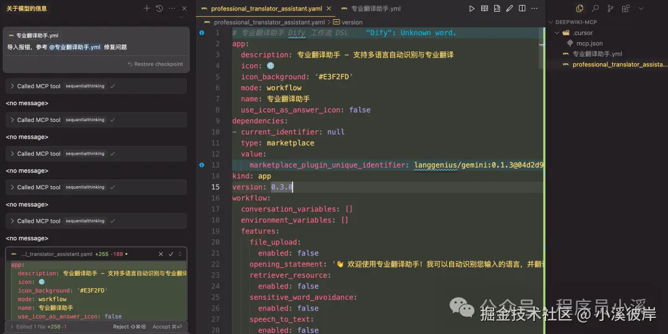Click the 'type: marketplace' line
The height and width of the screenshot is (334, 668).
[277, 143]
